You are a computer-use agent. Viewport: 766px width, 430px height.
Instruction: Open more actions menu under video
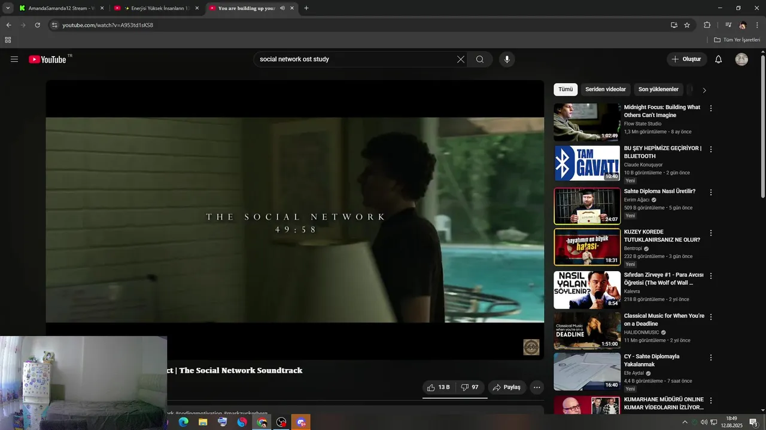coord(537,387)
